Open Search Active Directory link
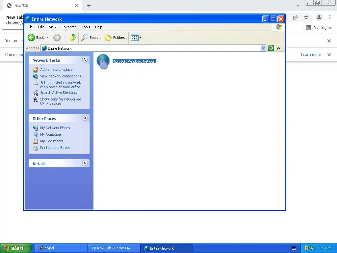337x253 pixels. click(59, 93)
